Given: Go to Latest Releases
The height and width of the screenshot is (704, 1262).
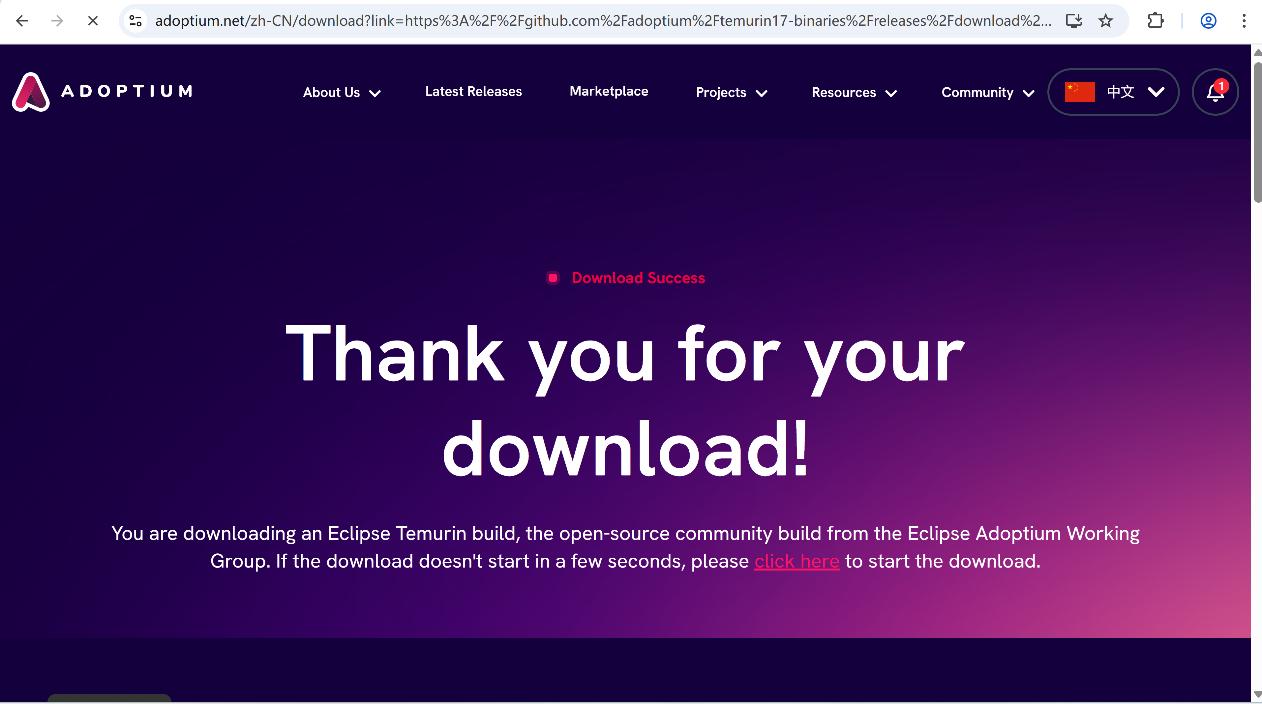Looking at the screenshot, I should pos(473,91).
